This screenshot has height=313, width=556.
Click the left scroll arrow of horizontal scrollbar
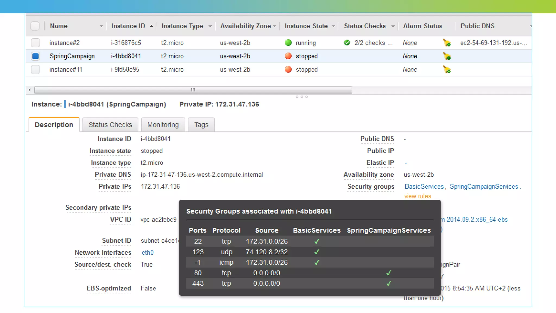pos(30,90)
